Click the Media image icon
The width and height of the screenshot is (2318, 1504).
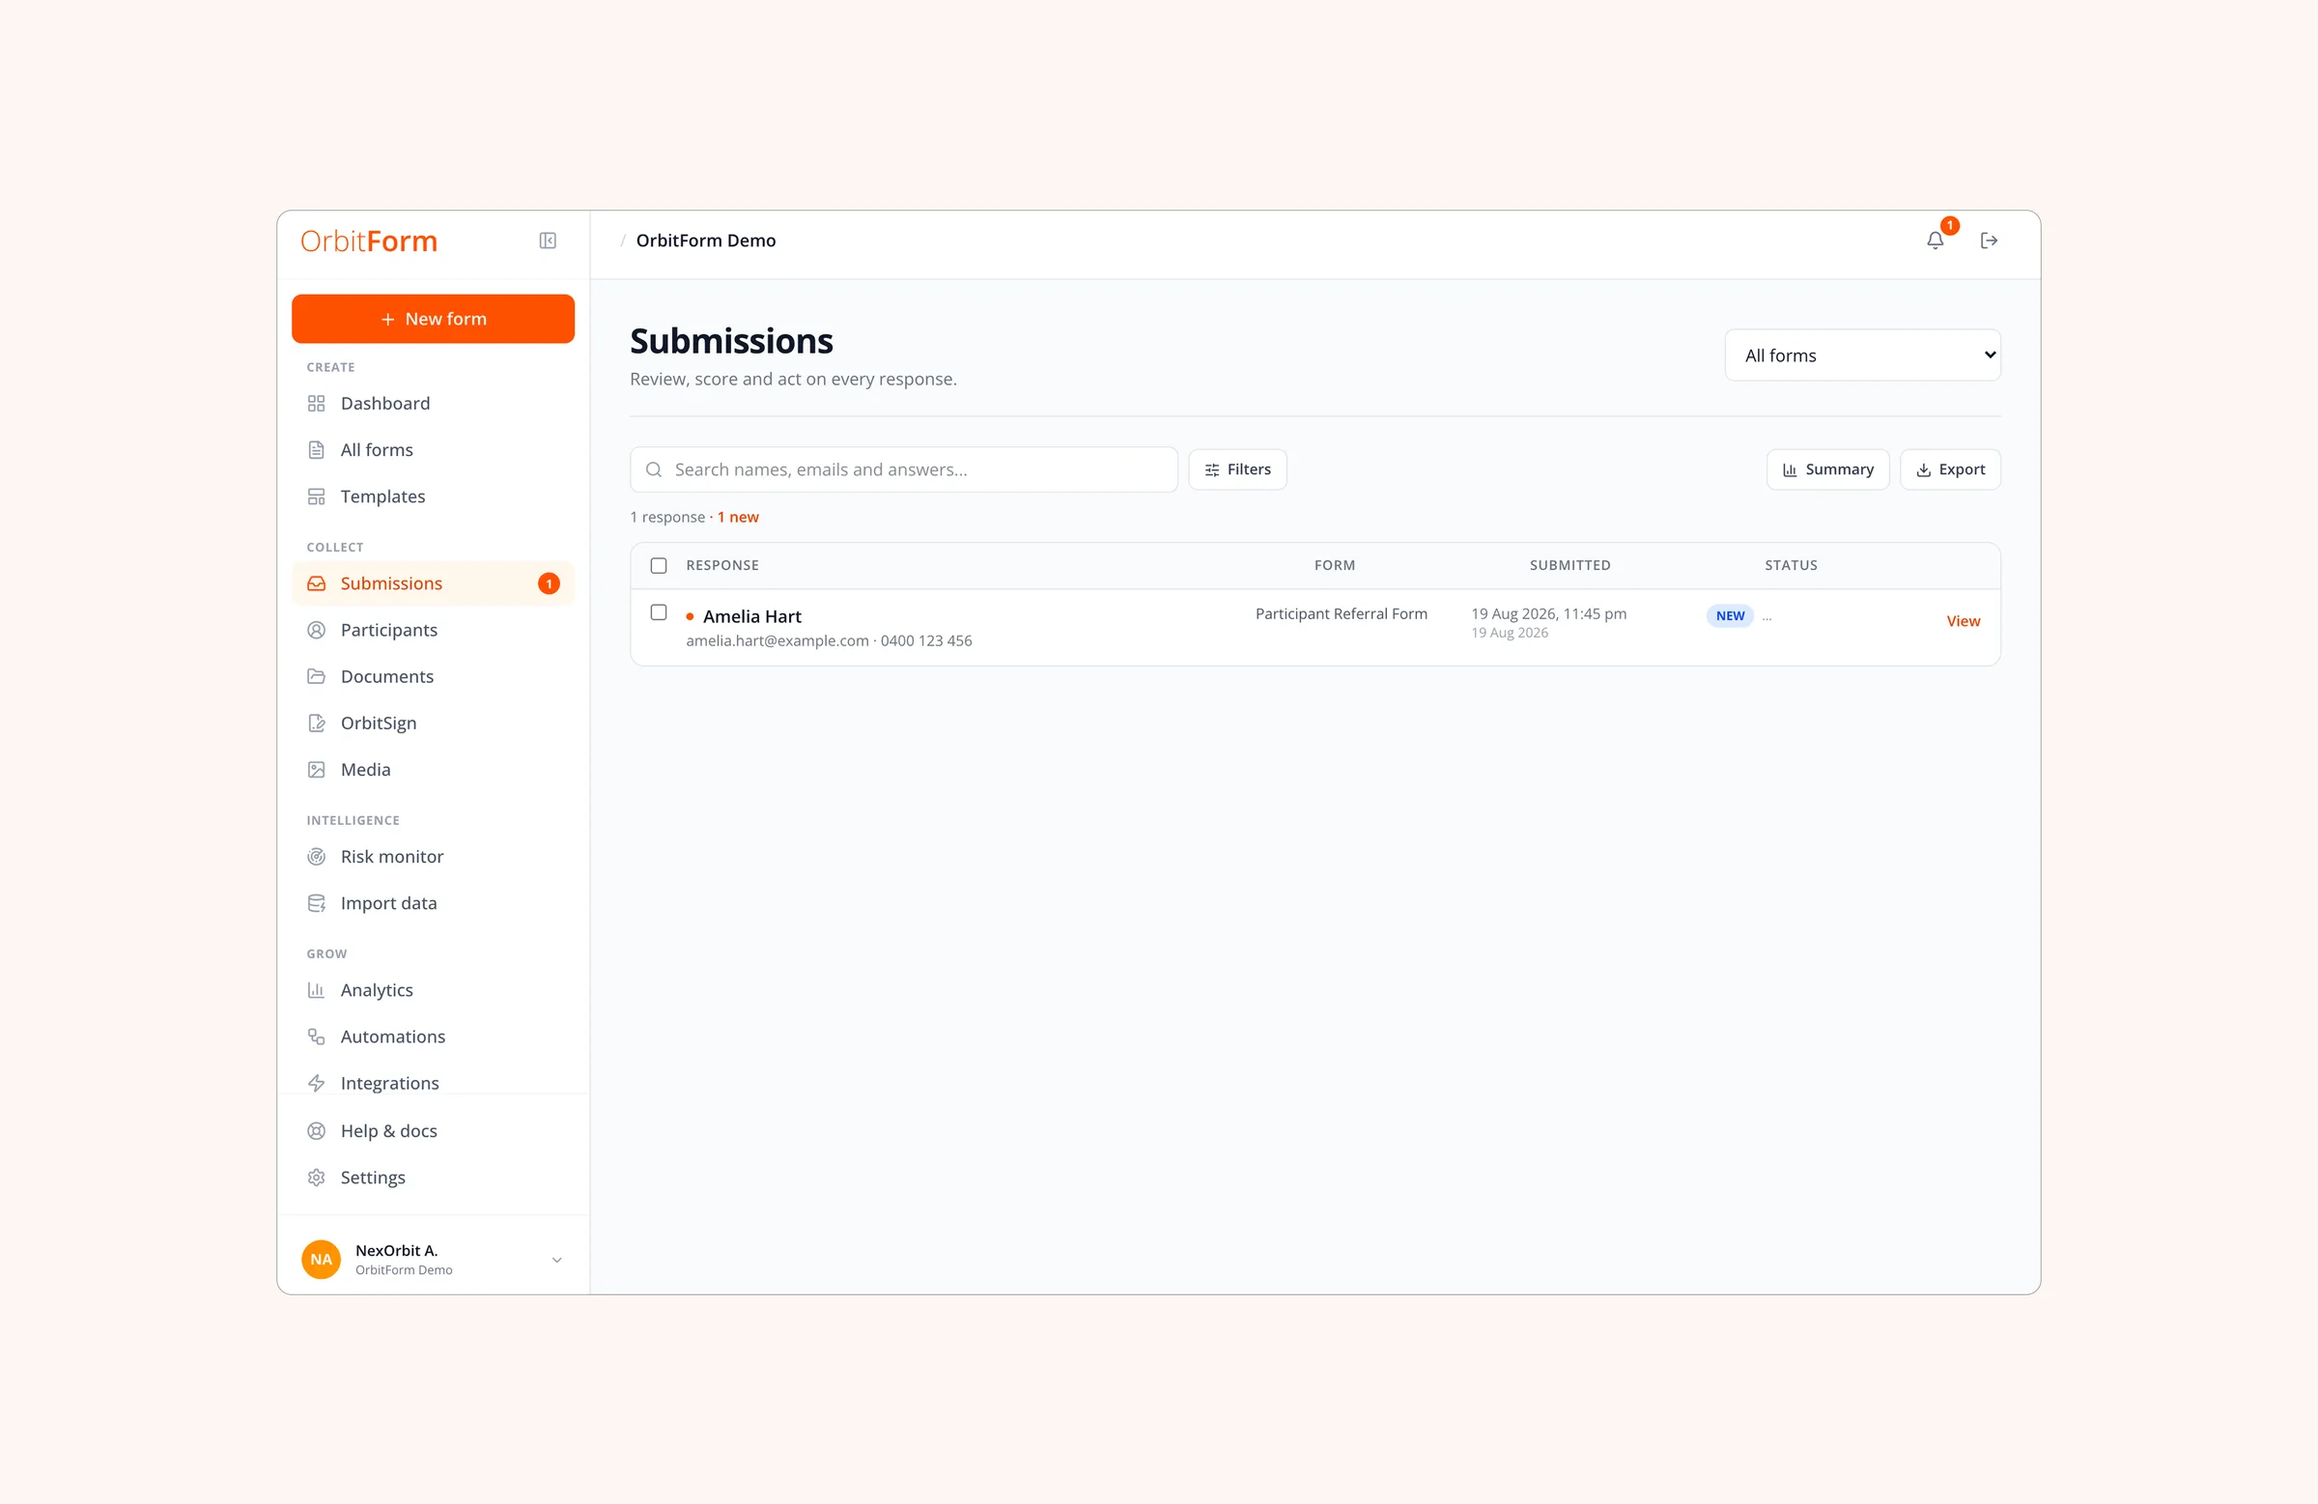[x=317, y=770]
